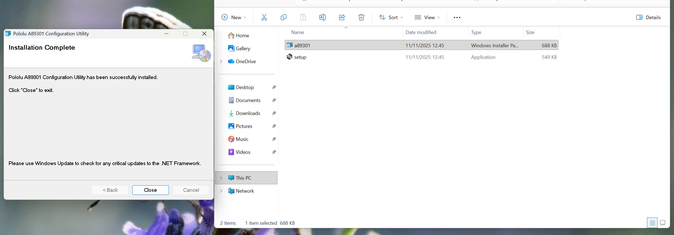Switch to details list view icon
This screenshot has height=235, width=674.
[652, 223]
